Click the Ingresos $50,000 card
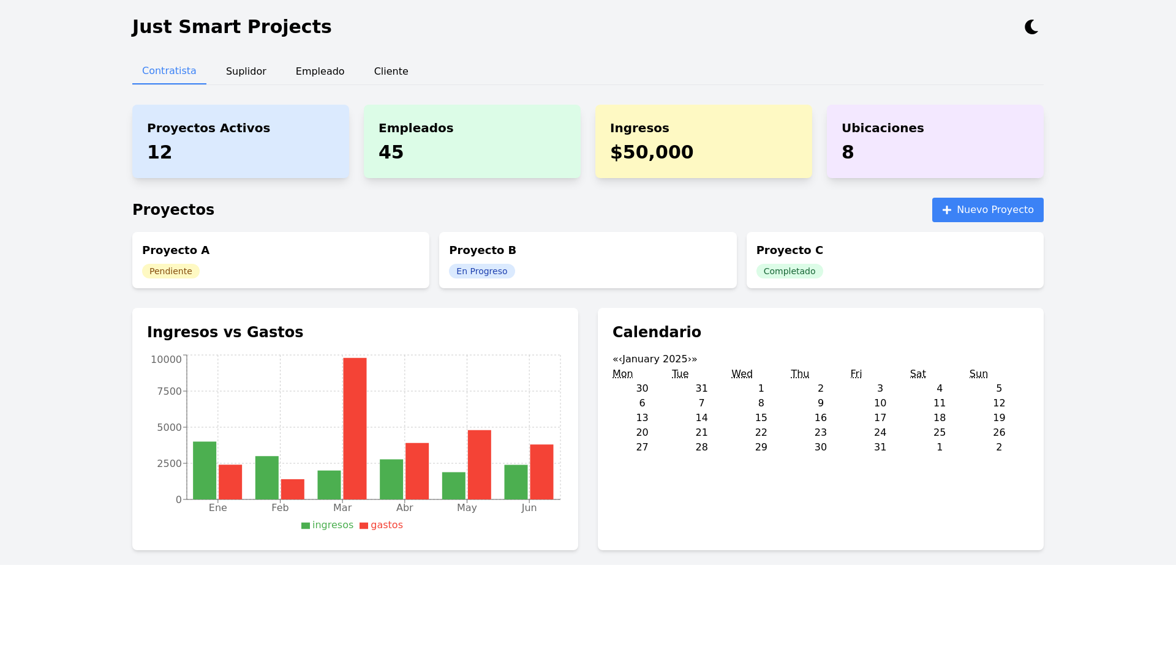Image resolution: width=1176 pixels, height=661 pixels. (x=703, y=141)
